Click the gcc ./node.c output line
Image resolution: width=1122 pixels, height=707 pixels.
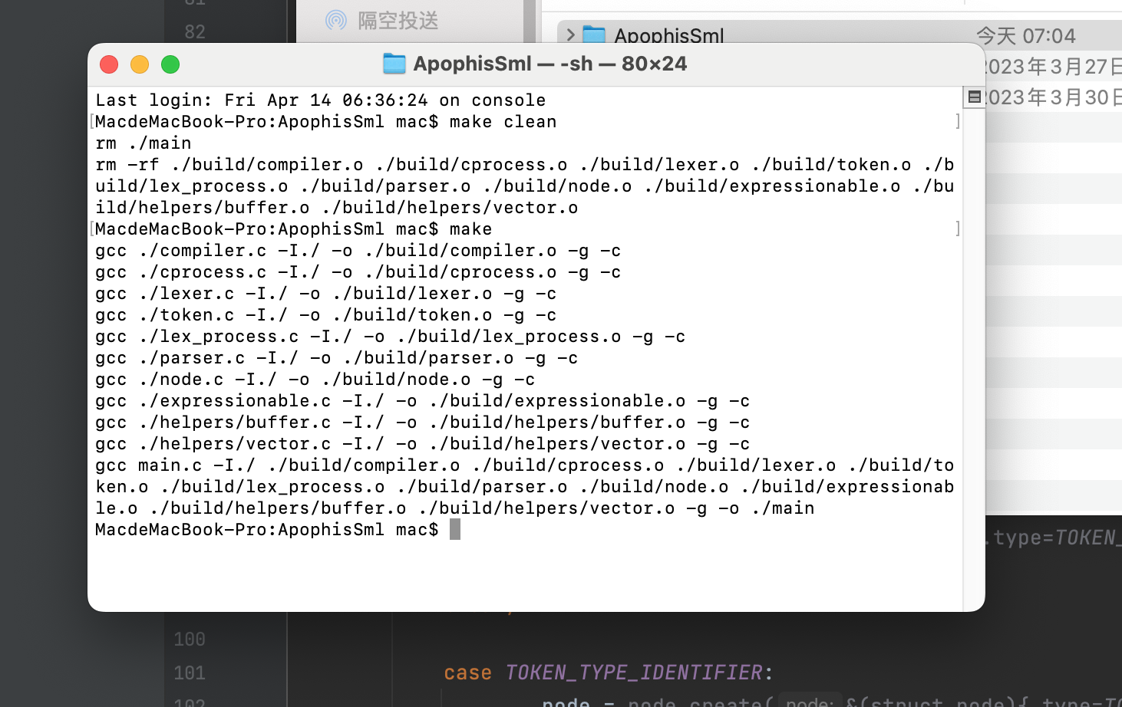click(315, 379)
